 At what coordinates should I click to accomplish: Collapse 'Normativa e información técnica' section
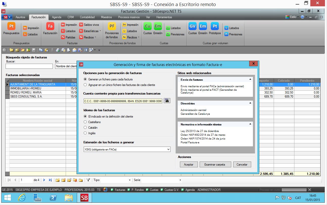point(250,124)
